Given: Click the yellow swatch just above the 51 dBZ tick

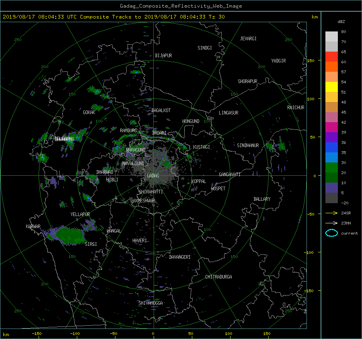Looking at the screenshot, I should (331, 87).
